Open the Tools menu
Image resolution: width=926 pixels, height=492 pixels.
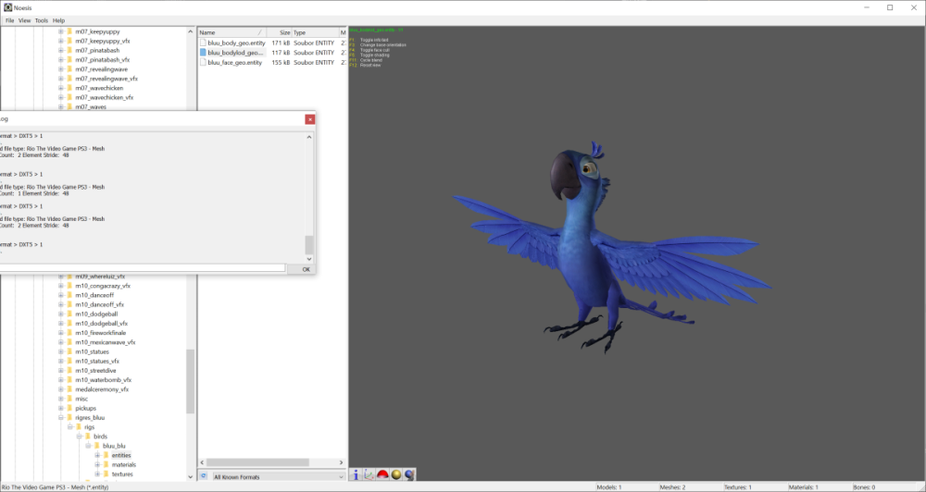click(x=42, y=20)
